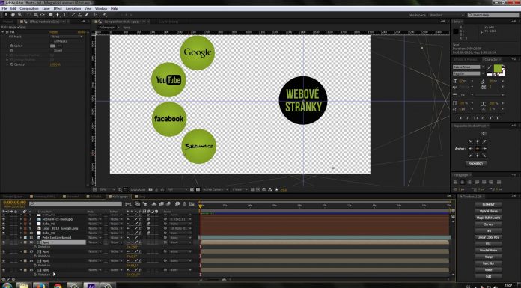Open the Graph Editor from timeline header
Image resolution: width=521 pixels, height=288 pixels.
[x=192, y=204]
